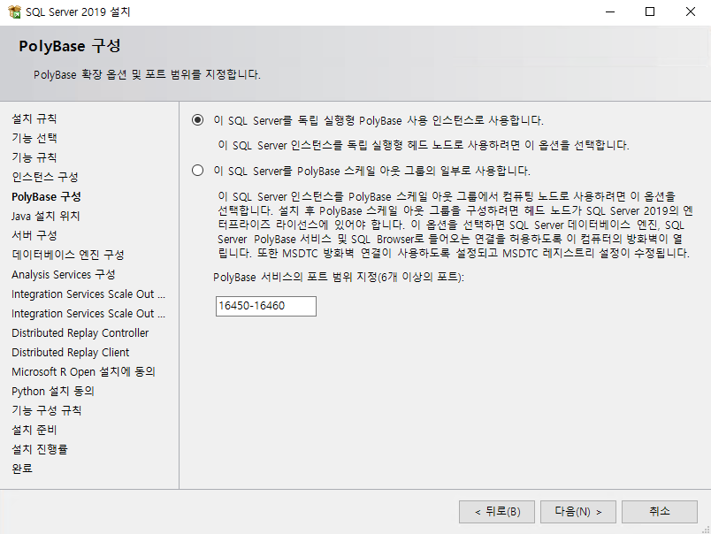Select Distributed Replay Client step
Viewport: 711px width, 534px height.
pos(70,352)
